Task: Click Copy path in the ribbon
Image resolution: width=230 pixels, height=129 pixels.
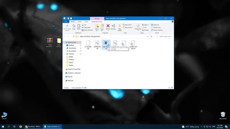Action: 86,28
